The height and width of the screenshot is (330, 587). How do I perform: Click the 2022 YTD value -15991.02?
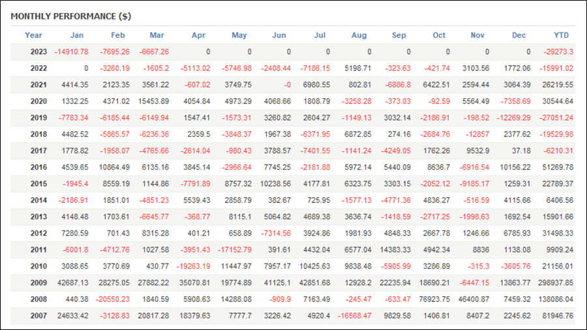pyautogui.click(x=556, y=68)
